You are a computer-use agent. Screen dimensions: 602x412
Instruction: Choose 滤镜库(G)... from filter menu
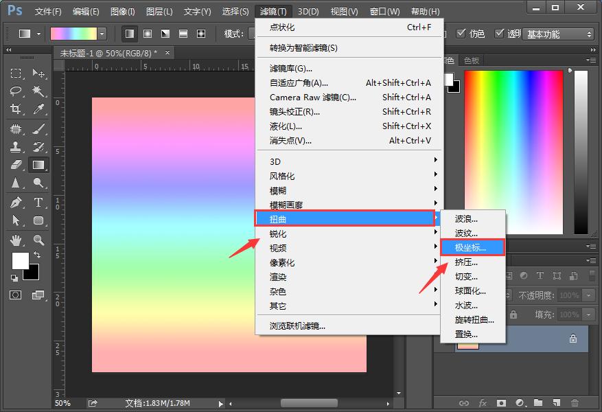(x=291, y=69)
